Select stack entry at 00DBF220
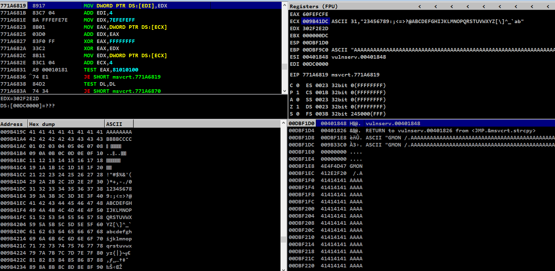 coord(421,266)
